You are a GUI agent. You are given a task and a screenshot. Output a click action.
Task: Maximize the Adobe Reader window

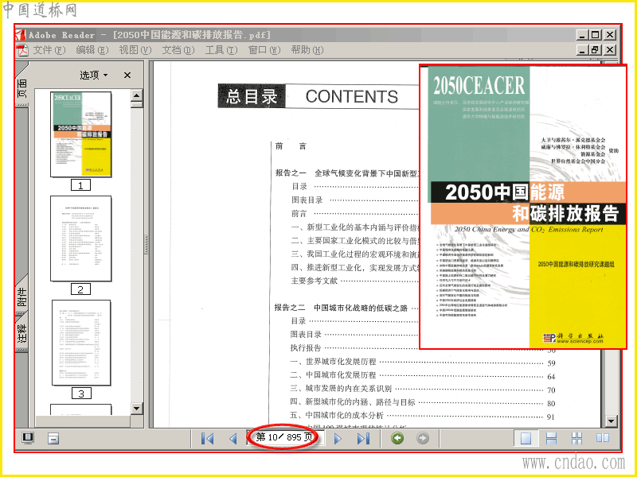[595, 35]
